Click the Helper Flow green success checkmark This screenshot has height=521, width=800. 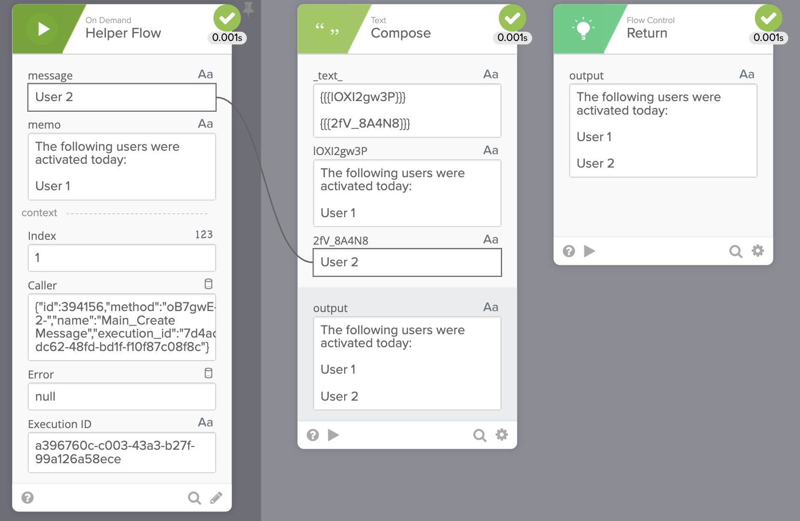[227, 18]
